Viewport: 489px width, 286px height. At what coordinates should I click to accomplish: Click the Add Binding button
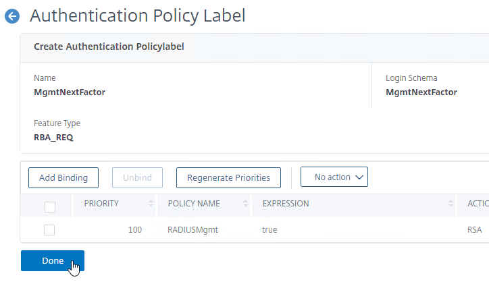63,177
